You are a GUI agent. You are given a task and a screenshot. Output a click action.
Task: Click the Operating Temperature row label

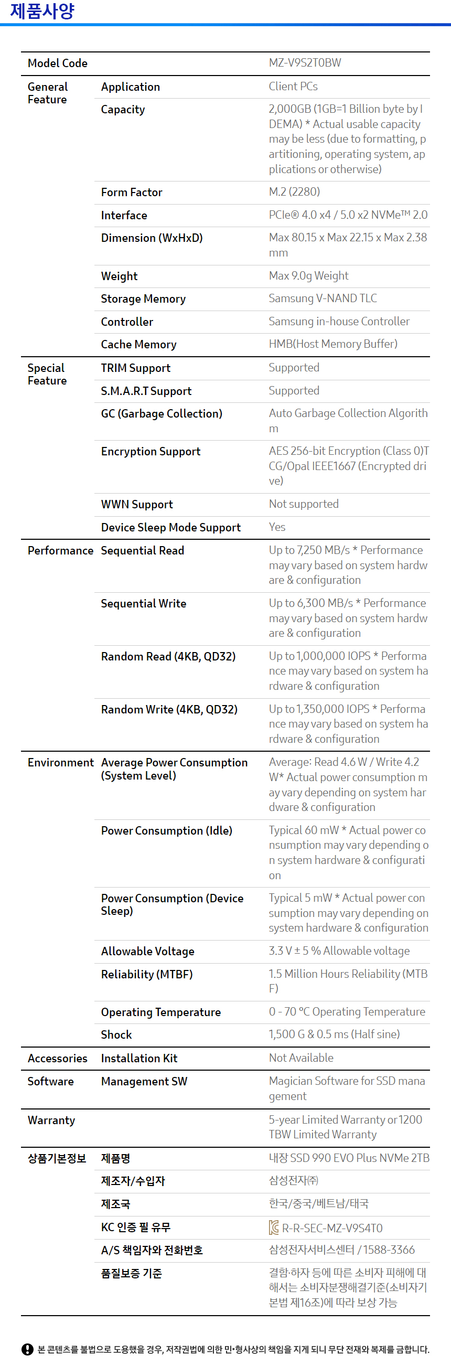tap(160, 1012)
